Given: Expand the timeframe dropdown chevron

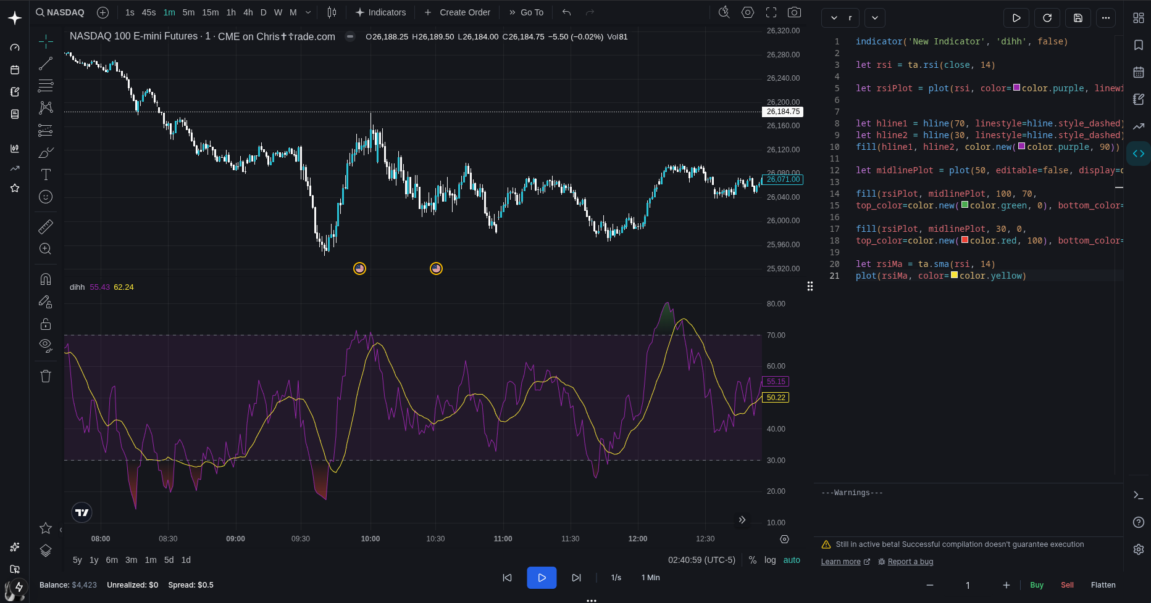Looking at the screenshot, I should click(x=308, y=12).
